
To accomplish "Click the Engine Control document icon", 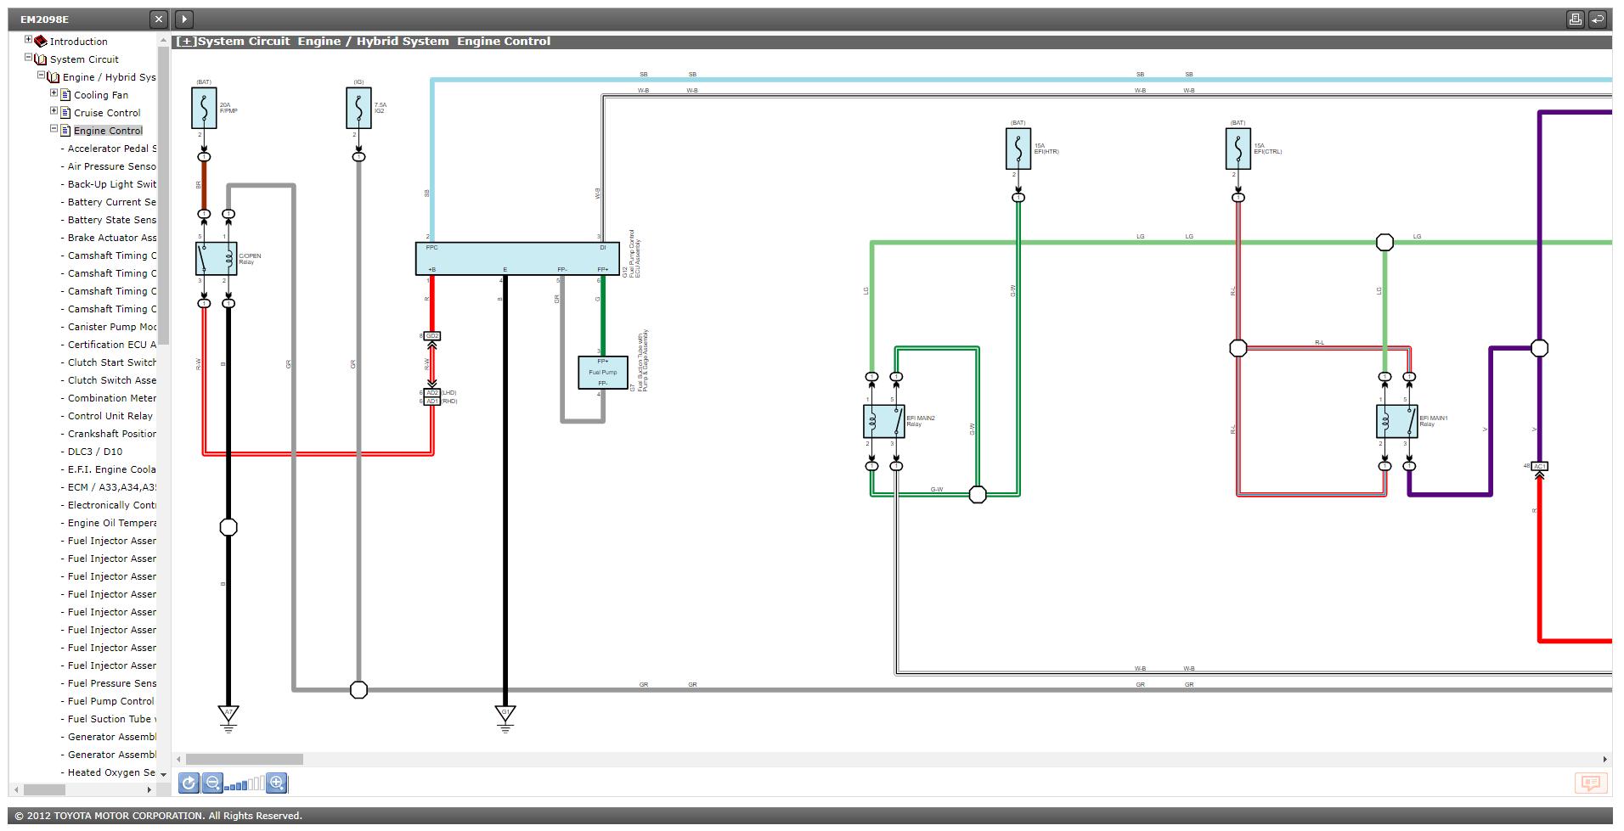I will (x=65, y=131).
